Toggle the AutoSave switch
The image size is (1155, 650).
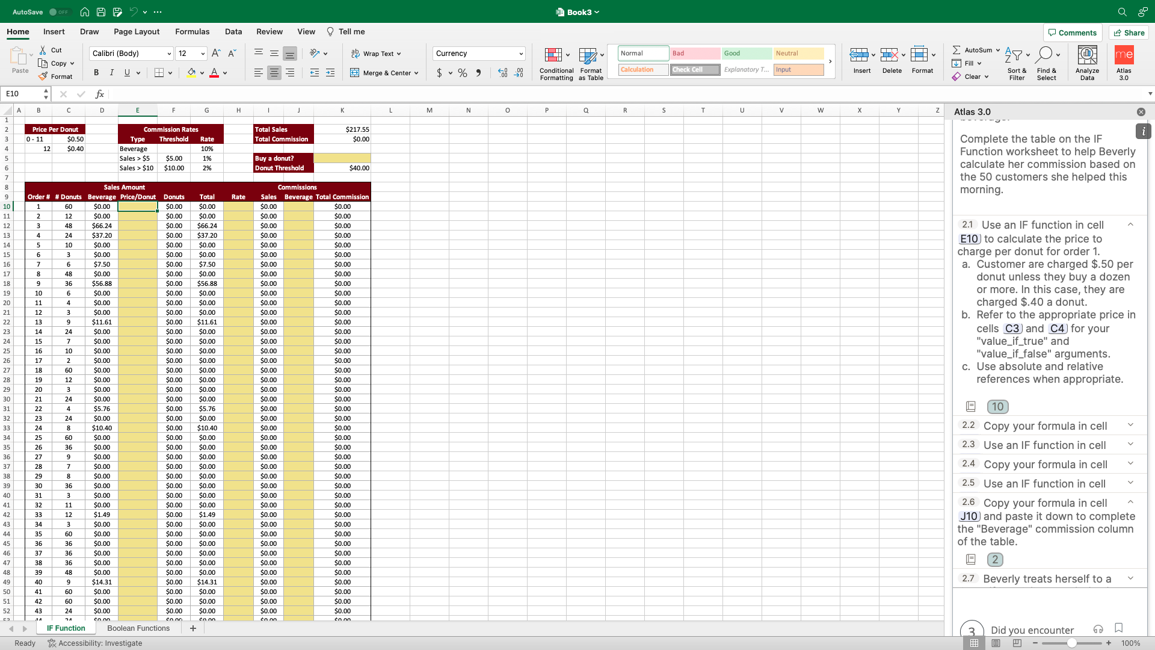59,12
